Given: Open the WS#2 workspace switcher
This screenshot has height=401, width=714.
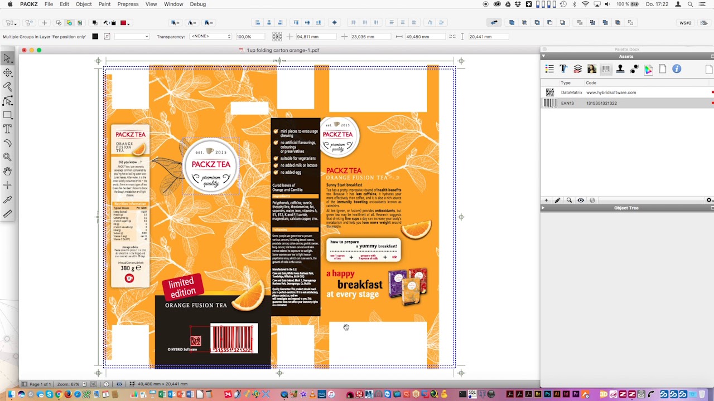Looking at the screenshot, I should pyautogui.click(x=686, y=23).
